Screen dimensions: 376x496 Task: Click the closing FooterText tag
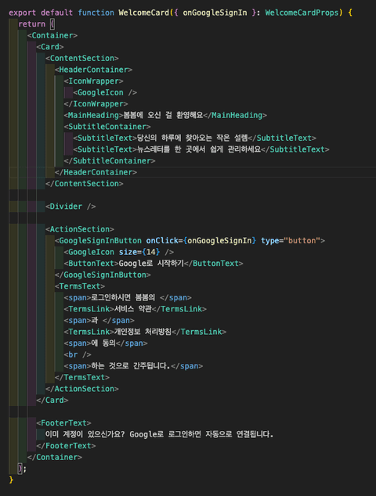(x=66, y=445)
